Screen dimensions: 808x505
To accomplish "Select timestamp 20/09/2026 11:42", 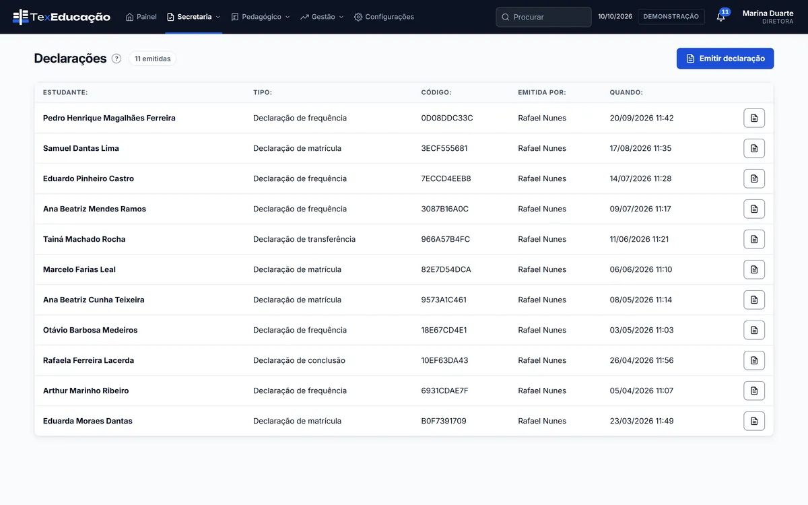I will 642,118.
